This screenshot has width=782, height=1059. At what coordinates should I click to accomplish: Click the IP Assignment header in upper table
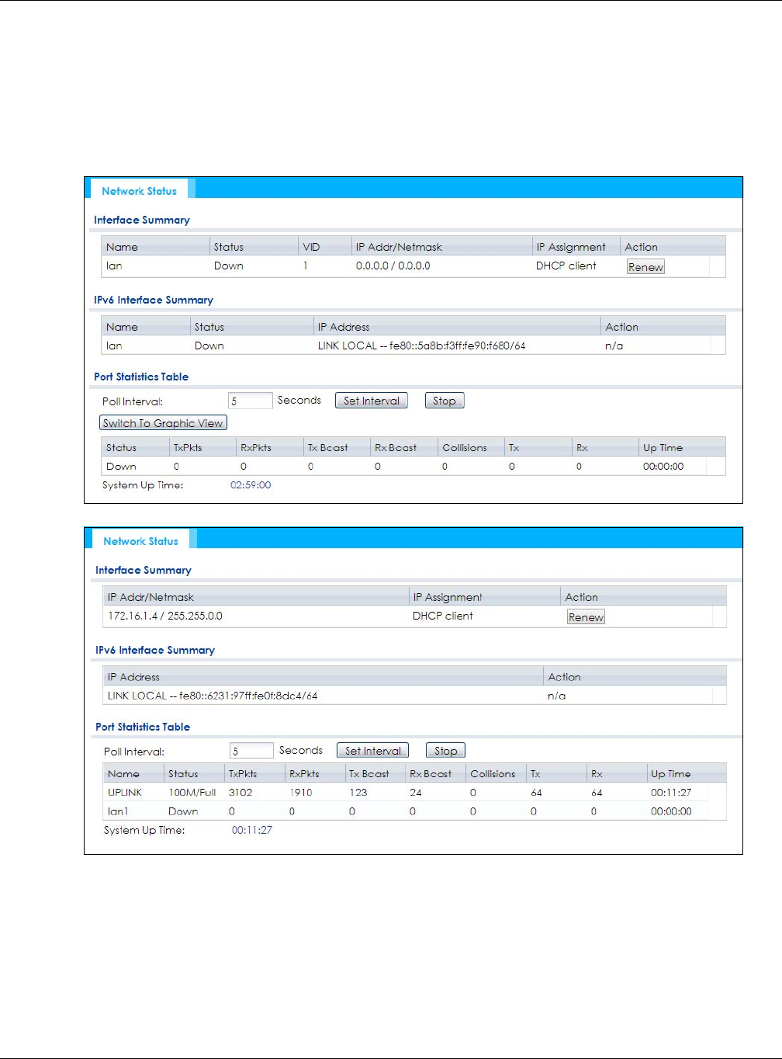tap(571, 247)
